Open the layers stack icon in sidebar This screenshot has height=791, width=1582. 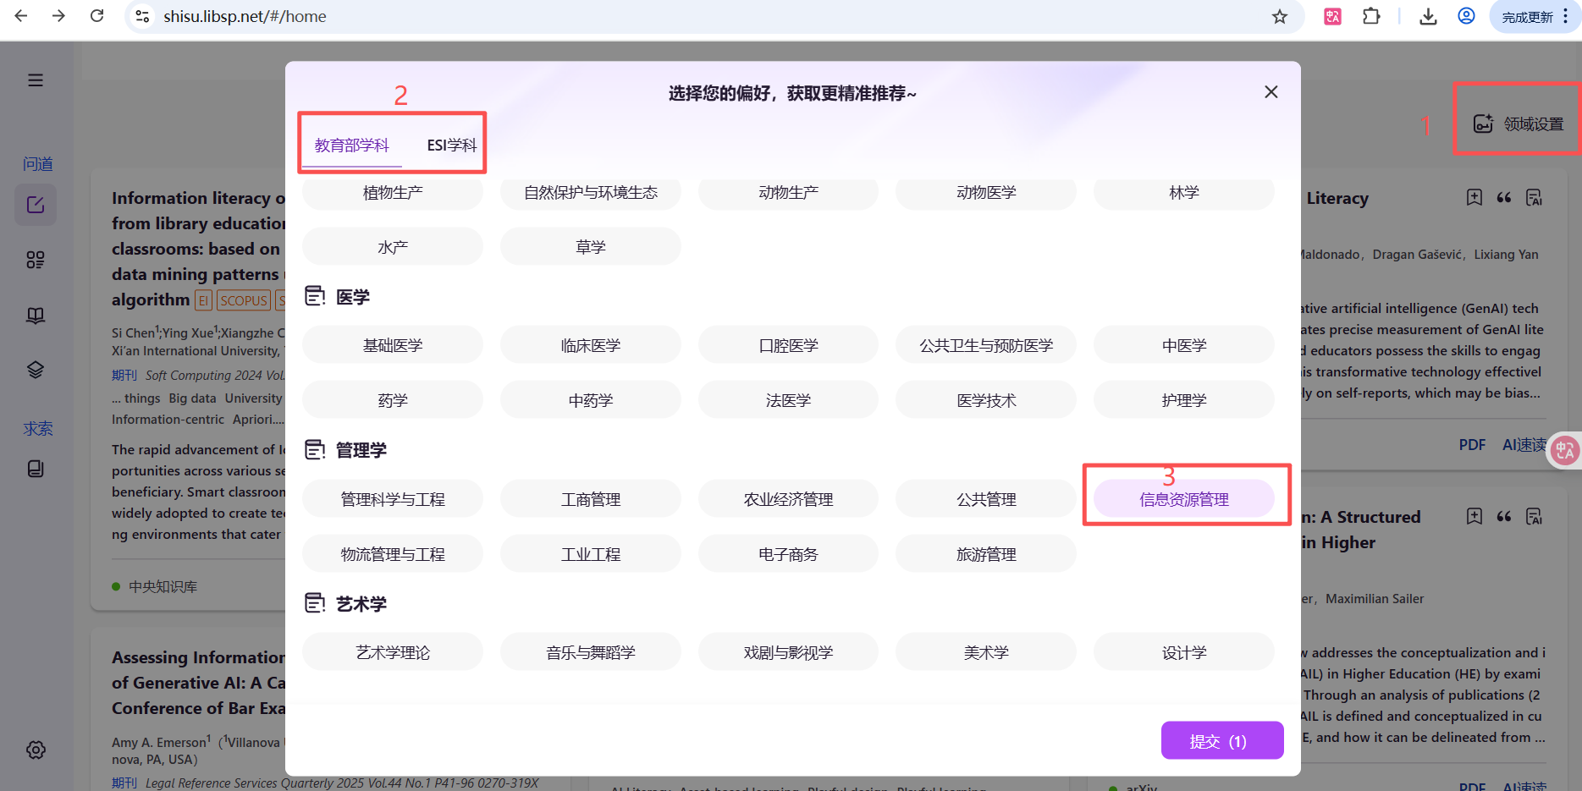point(36,371)
